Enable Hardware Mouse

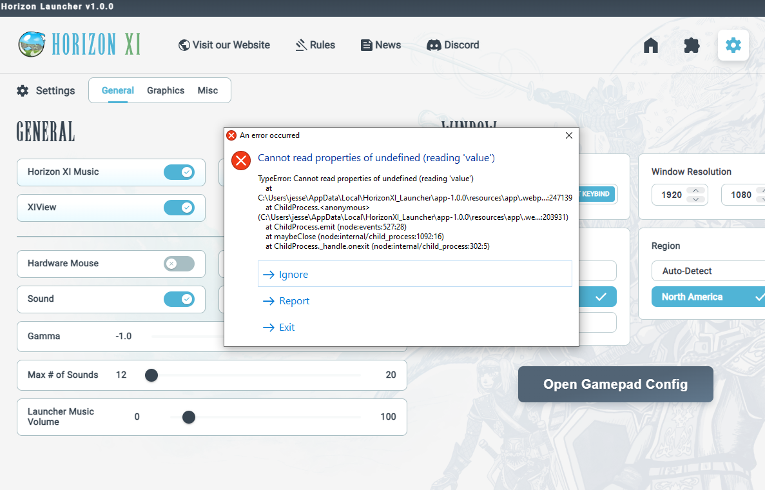coord(180,264)
